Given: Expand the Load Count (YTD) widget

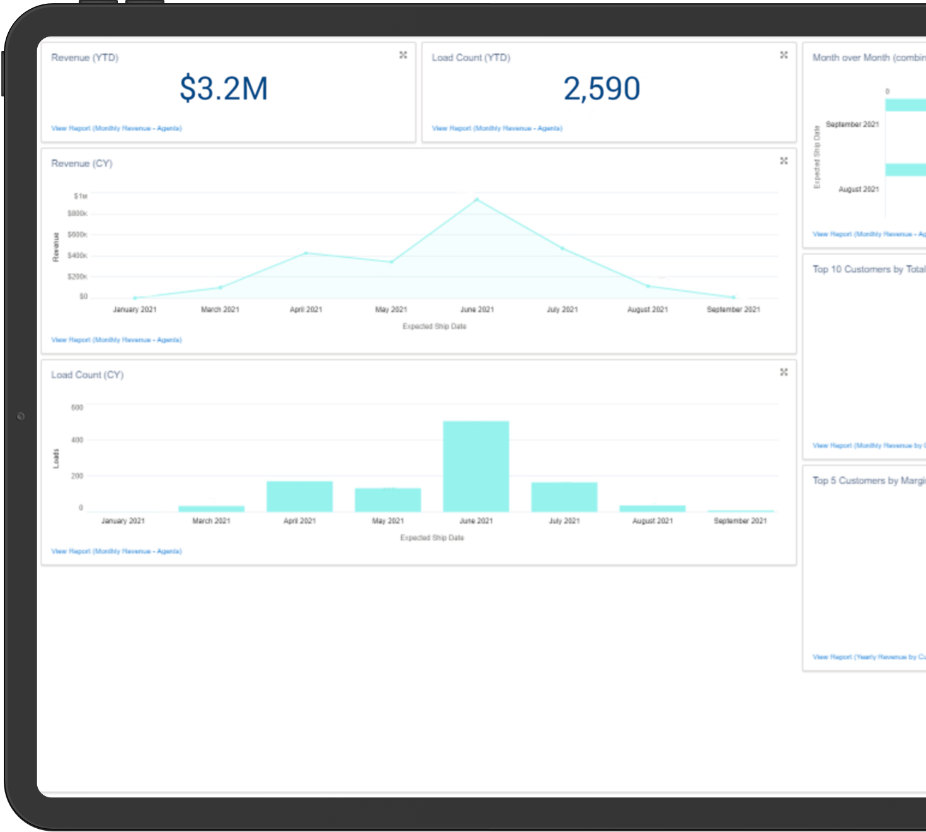Looking at the screenshot, I should click(784, 55).
